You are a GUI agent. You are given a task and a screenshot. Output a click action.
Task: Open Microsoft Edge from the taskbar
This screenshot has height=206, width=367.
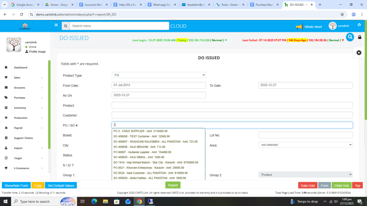click(94, 201)
